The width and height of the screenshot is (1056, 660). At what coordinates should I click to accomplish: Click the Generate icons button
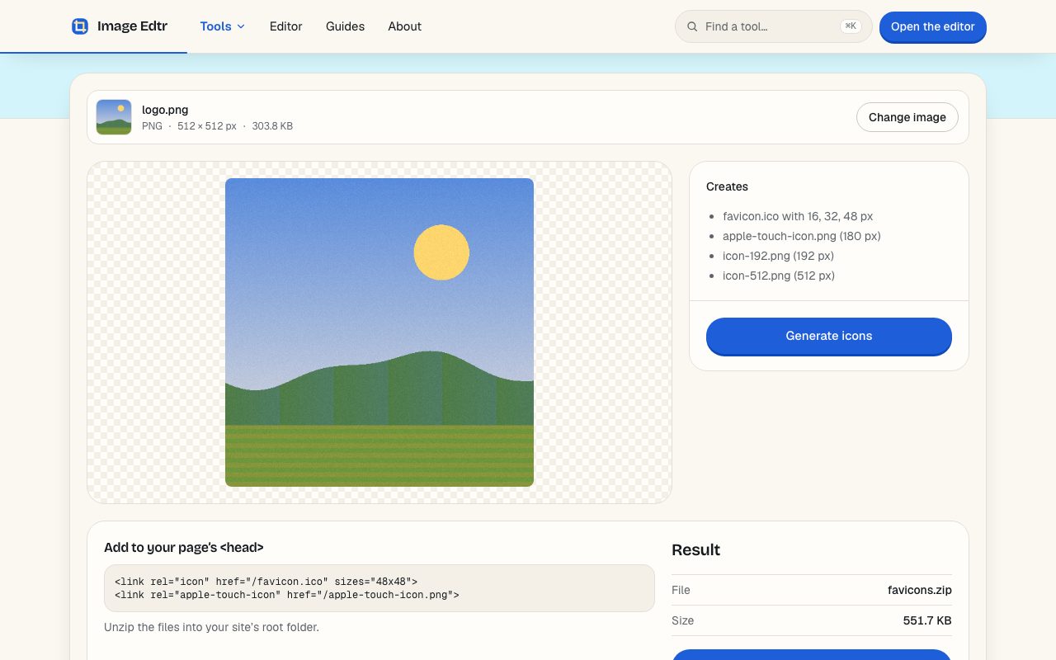(x=829, y=336)
